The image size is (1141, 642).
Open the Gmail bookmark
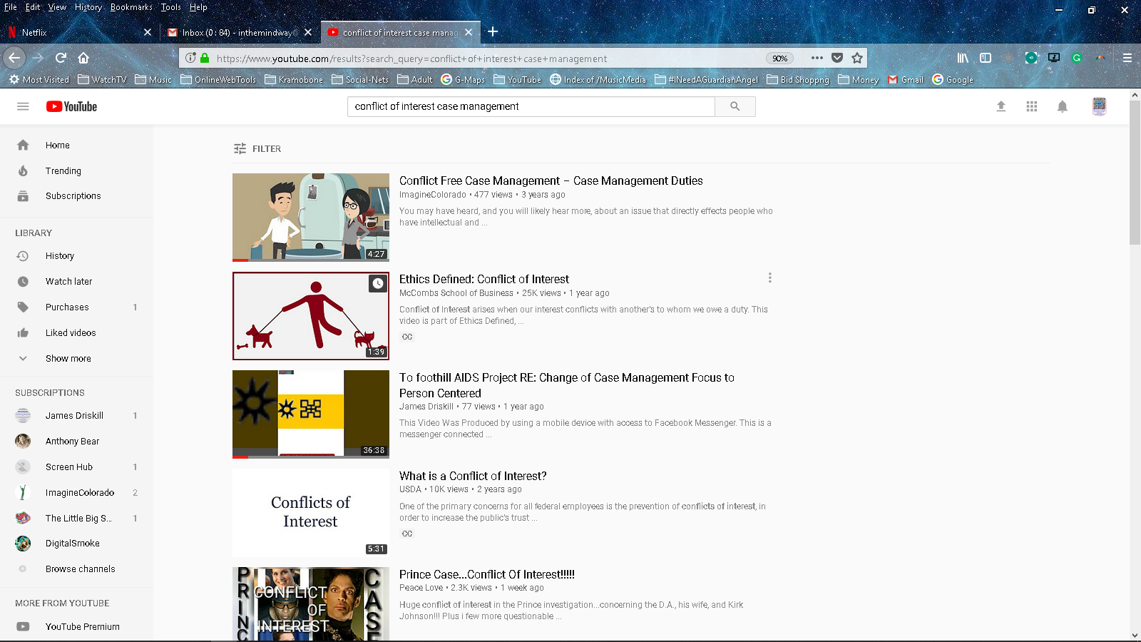click(x=906, y=80)
